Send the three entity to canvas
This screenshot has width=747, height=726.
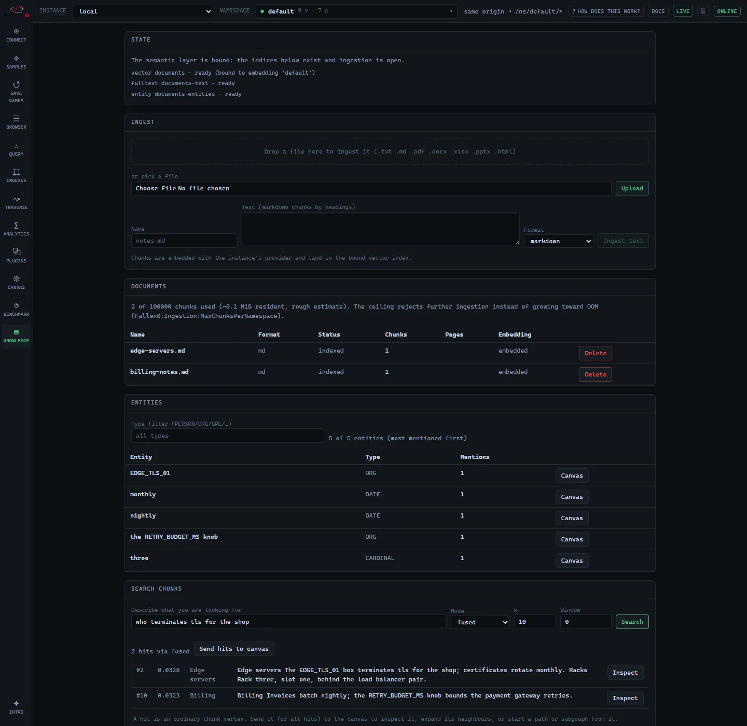click(x=572, y=561)
